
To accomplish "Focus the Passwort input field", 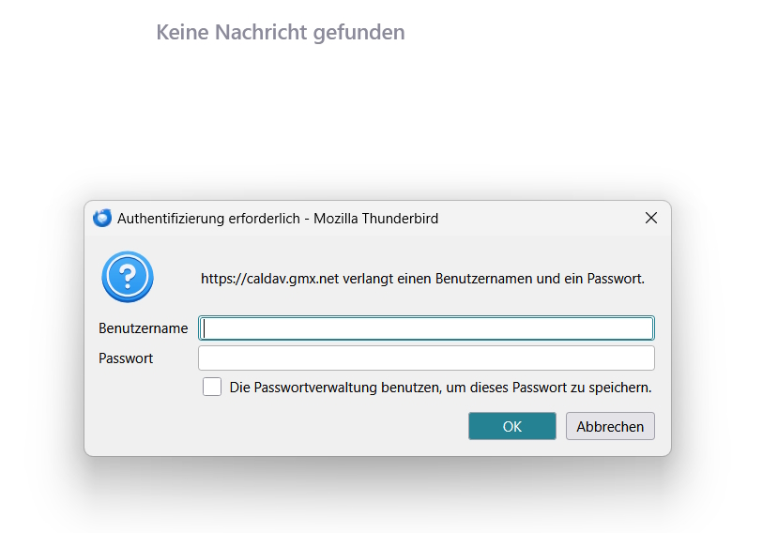I will [x=426, y=358].
